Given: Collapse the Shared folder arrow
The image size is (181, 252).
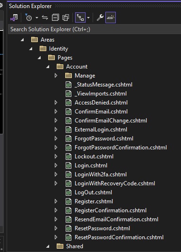Looking at the screenshot, I should pyautogui.click(x=48, y=246).
